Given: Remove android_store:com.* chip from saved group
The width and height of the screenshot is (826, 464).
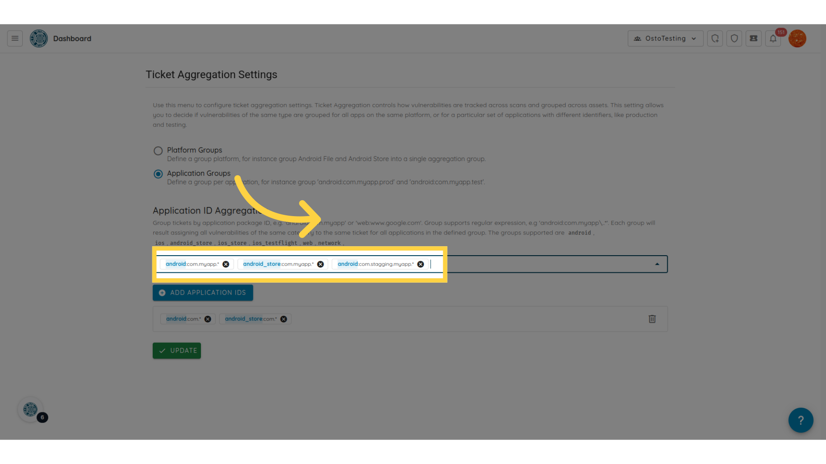Looking at the screenshot, I should tap(284, 319).
